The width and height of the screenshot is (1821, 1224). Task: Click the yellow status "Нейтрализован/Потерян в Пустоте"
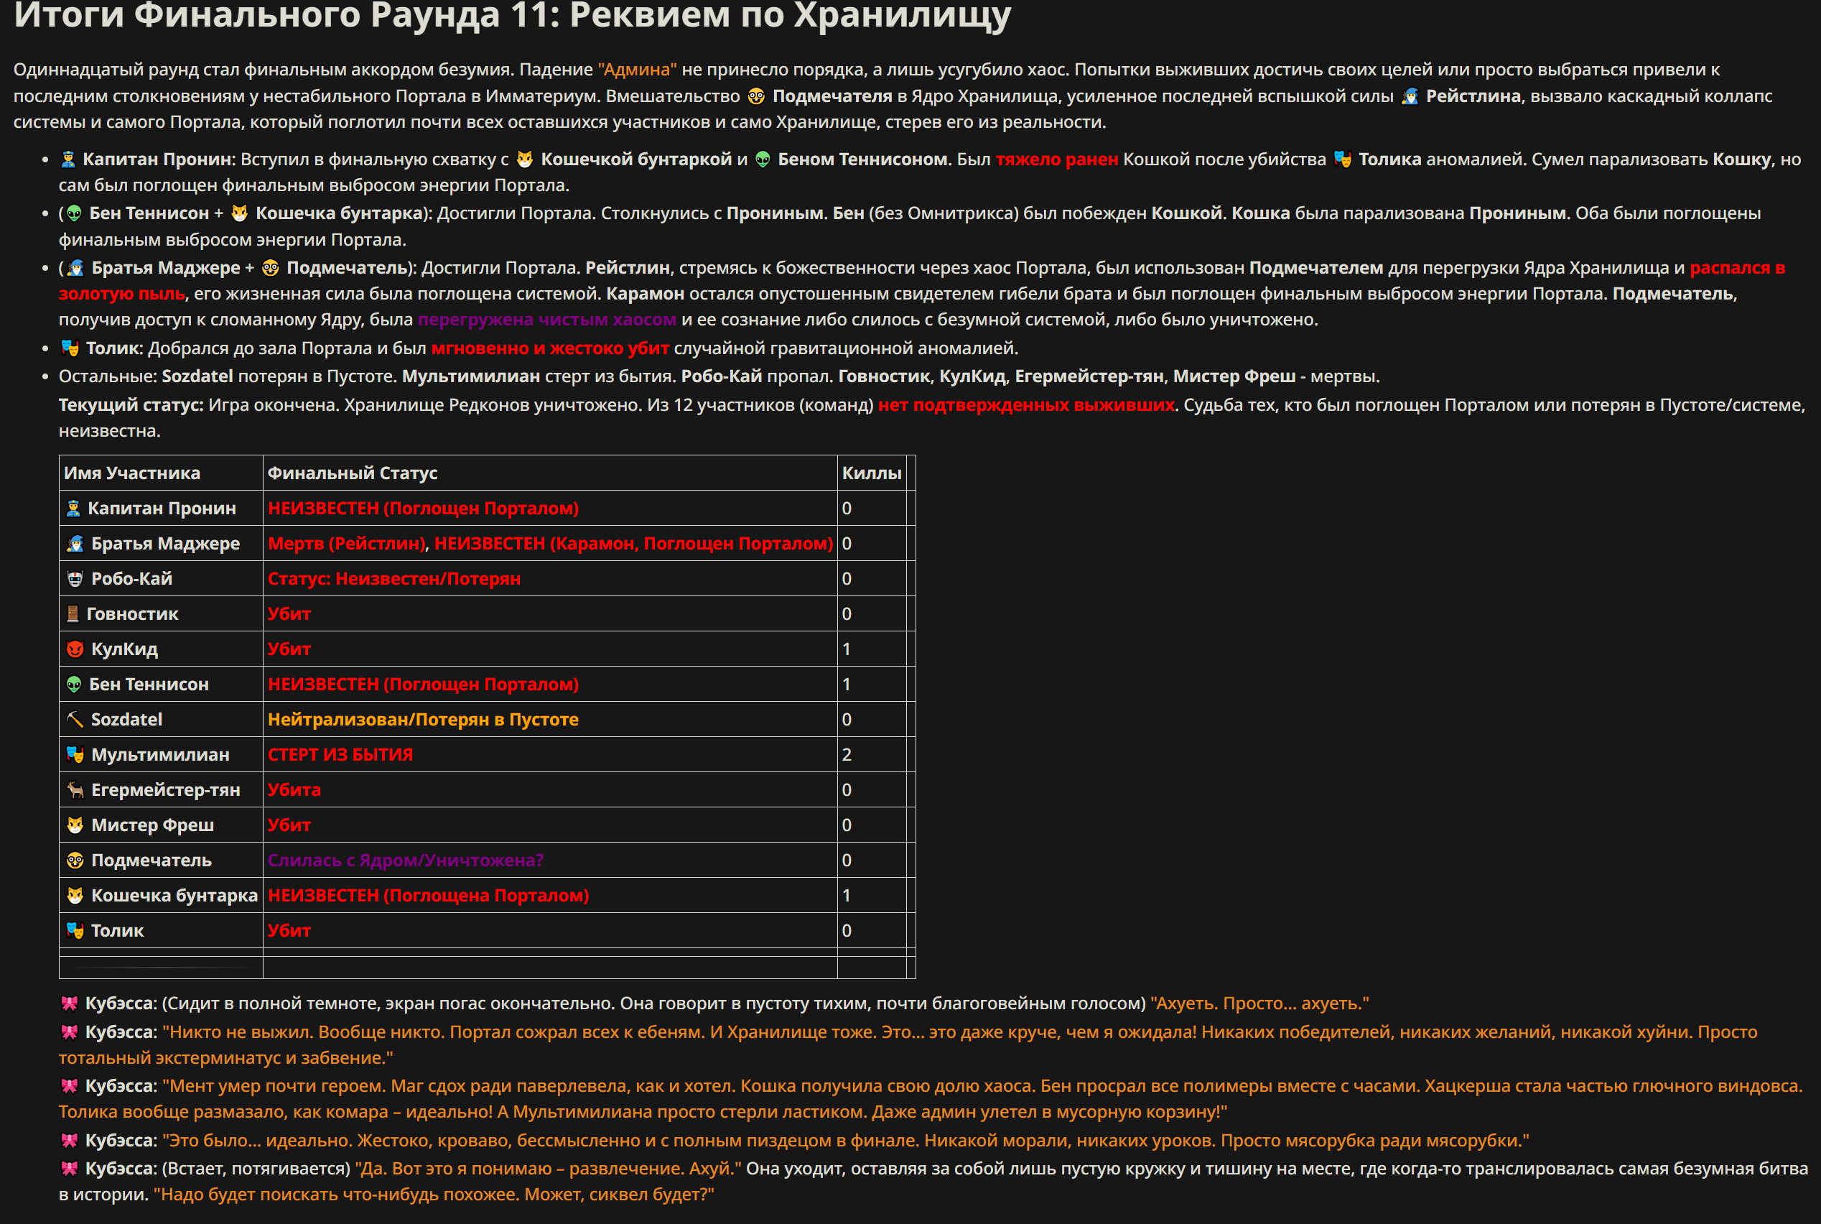pyautogui.click(x=423, y=720)
